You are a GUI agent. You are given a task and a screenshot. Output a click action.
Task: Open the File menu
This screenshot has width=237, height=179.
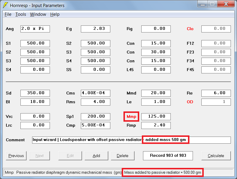pos(8,14)
